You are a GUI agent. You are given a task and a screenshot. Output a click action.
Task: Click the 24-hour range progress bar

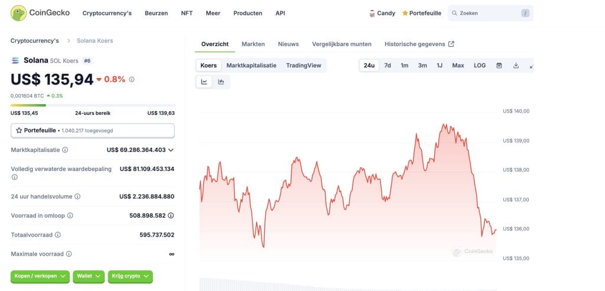[93, 105]
